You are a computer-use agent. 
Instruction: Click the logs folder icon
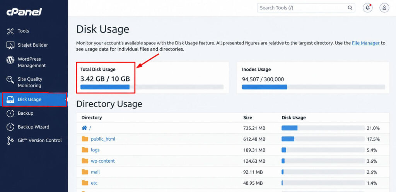tap(85, 150)
